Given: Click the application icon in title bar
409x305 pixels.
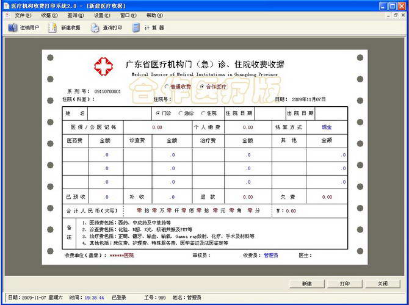Looking at the screenshot, I should (x=6, y=5).
